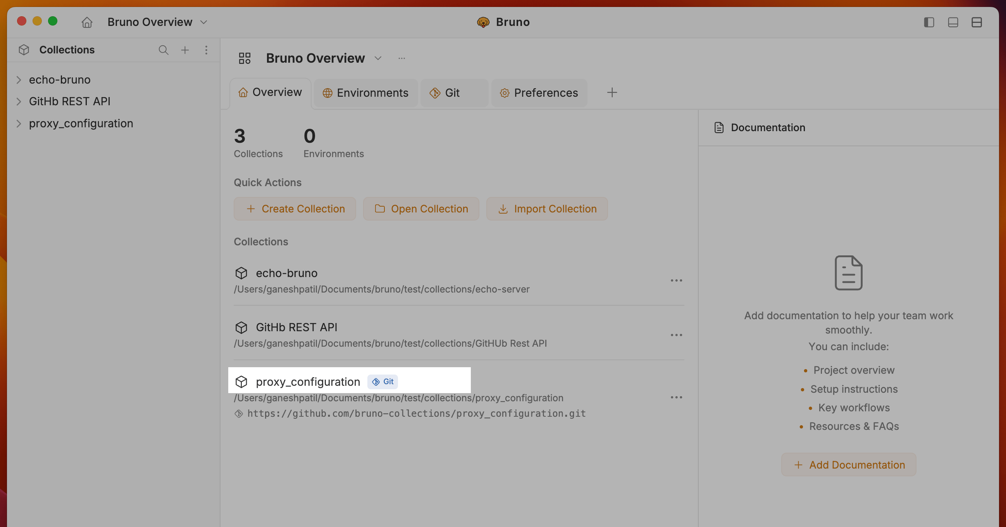This screenshot has height=527, width=1006.
Task: Expand the echo-bruno collection in sidebar
Action: [x=19, y=80]
